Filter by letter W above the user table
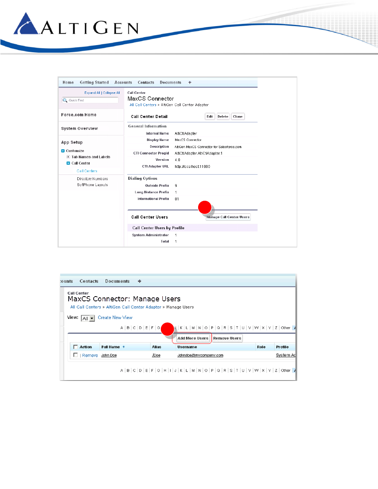Screen dimensions: 378x489 coord(256,328)
